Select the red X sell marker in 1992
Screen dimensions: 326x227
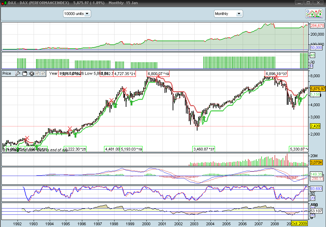(x=27, y=138)
